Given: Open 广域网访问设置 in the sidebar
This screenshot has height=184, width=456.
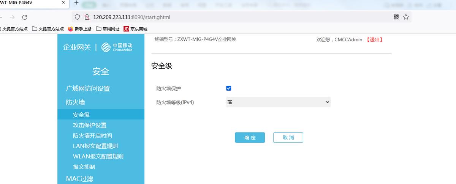Looking at the screenshot, I should (88, 88).
